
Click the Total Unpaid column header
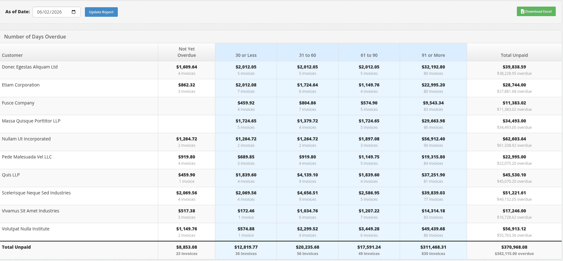click(514, 55)
